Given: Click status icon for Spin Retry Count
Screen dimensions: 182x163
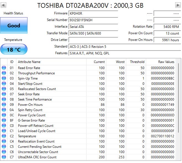Looking at the screenshot, I should pyautogui.click(x=4, y=110).
